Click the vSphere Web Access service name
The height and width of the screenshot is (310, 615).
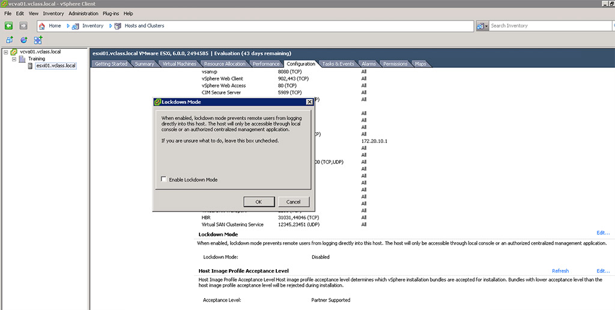coord(223,85)
